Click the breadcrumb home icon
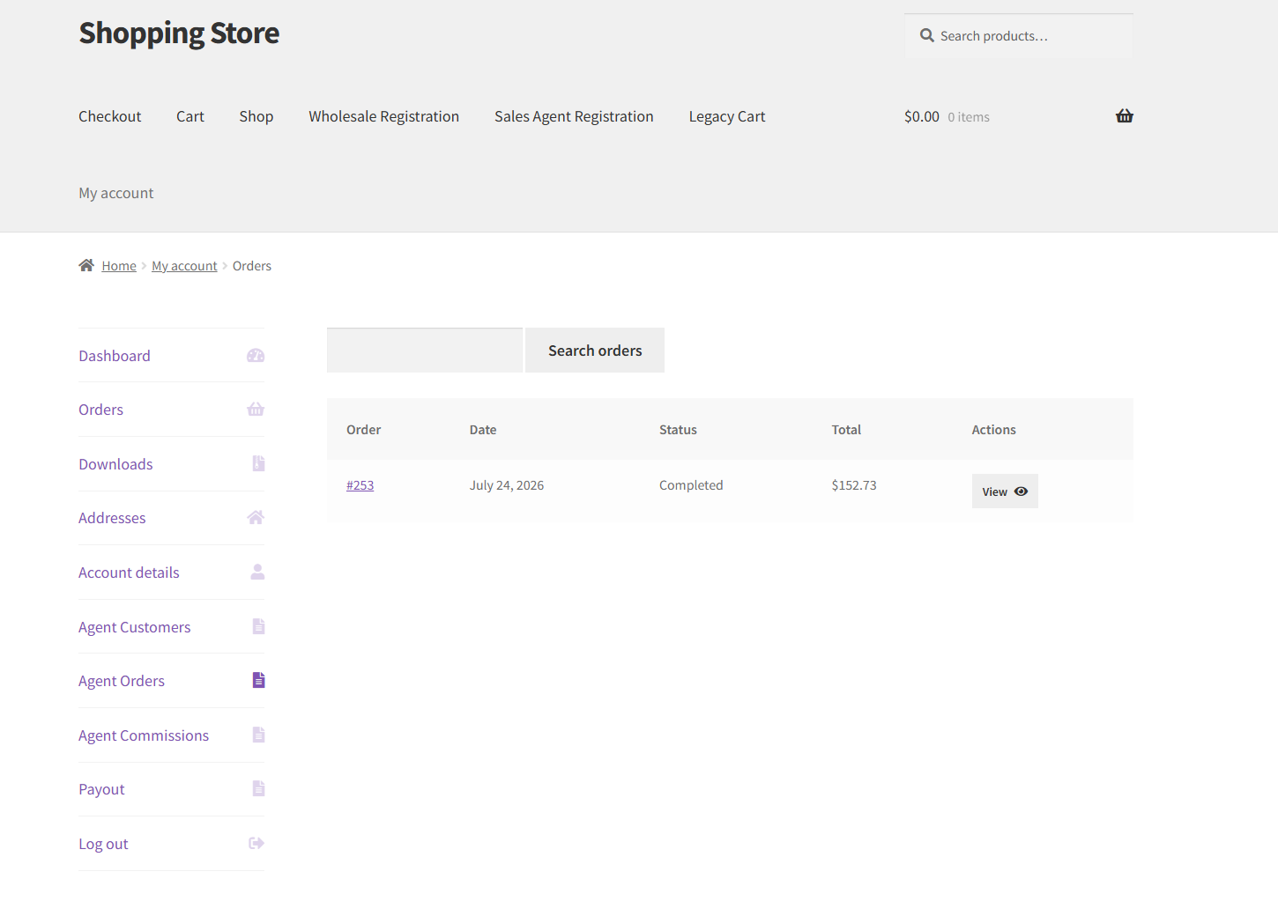Viewport: 1278px width, 916px height. (86, 265)
